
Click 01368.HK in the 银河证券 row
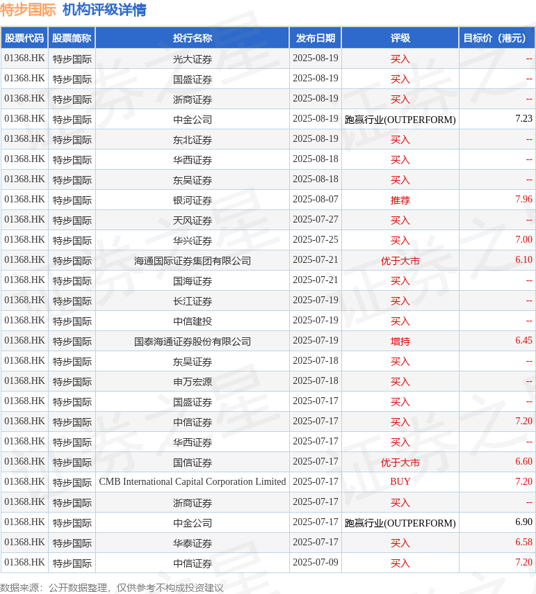coord(24,199)
